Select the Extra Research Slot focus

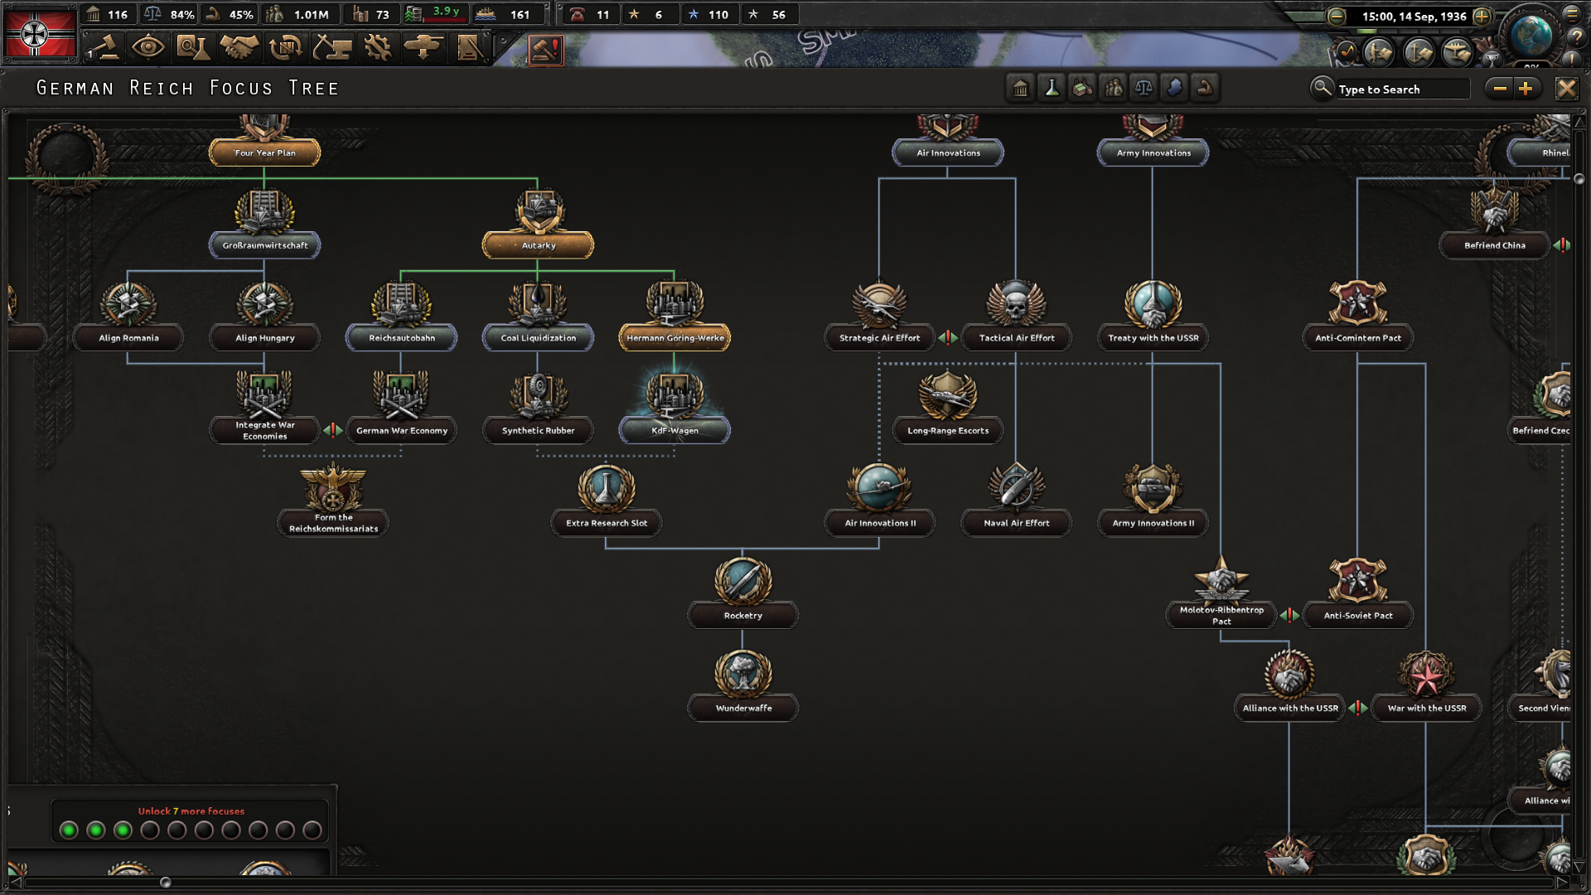607,523
